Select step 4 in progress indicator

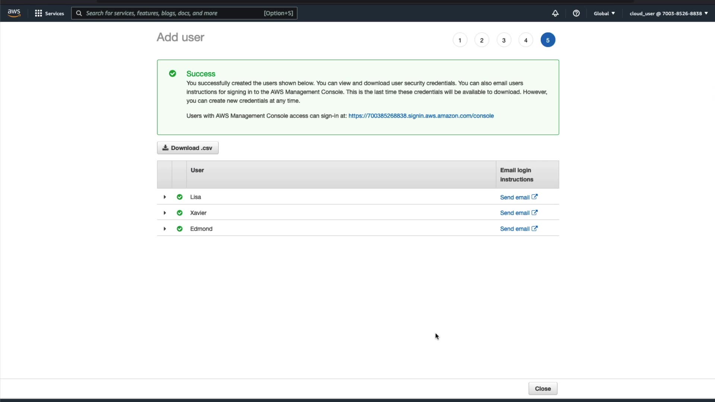526,40
